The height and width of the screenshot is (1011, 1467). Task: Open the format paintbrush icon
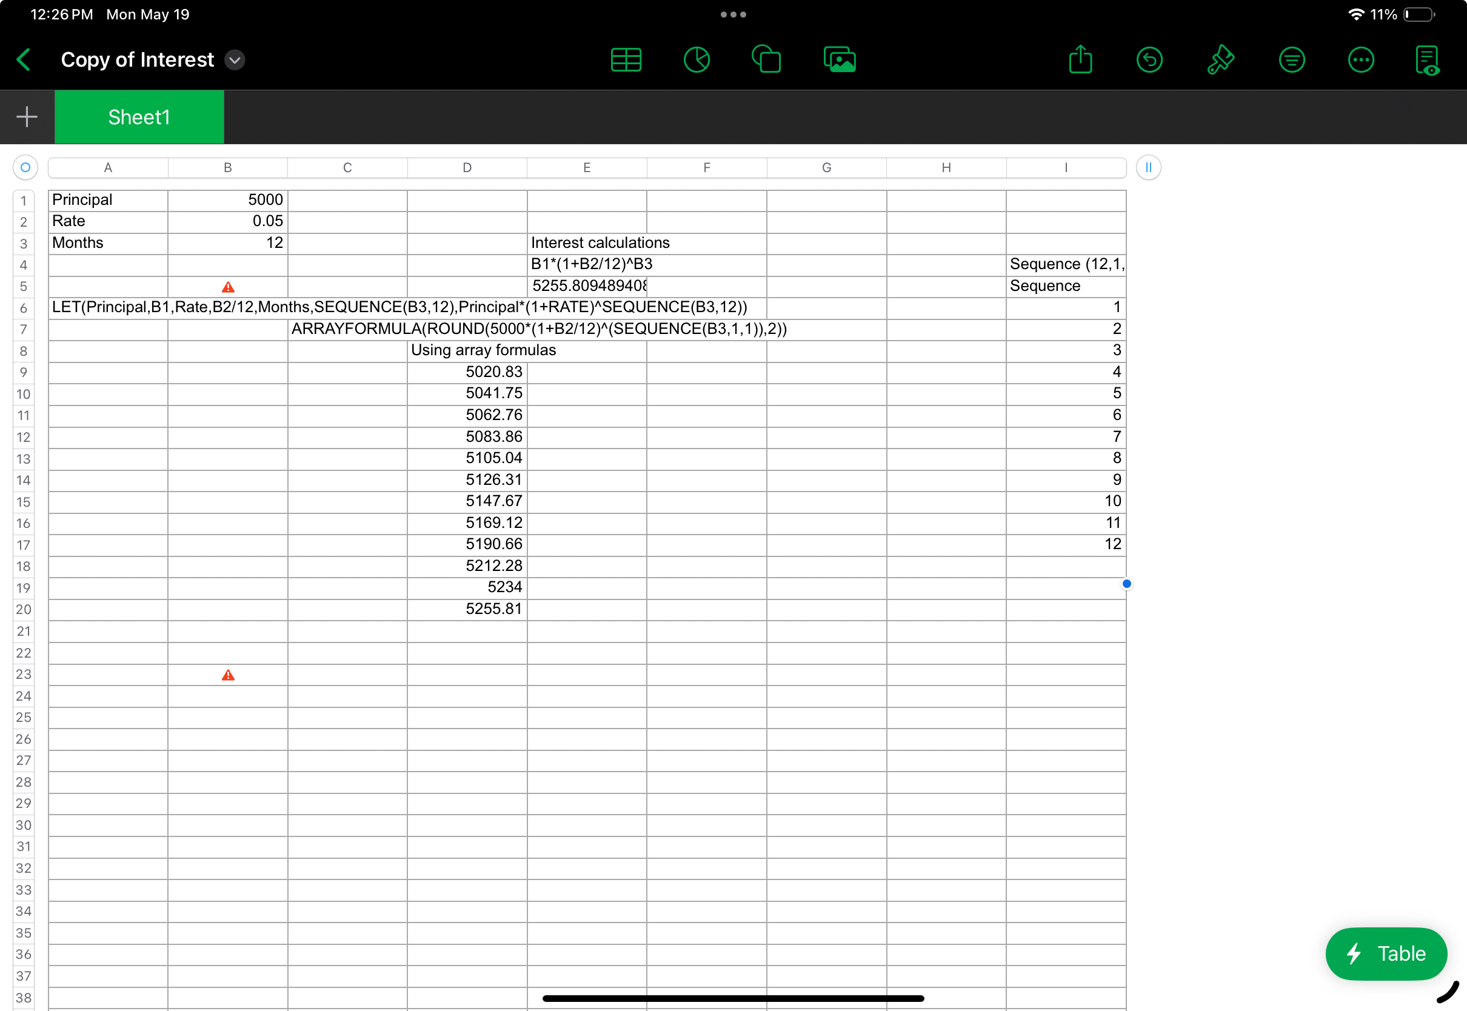tap(1220, 60)
